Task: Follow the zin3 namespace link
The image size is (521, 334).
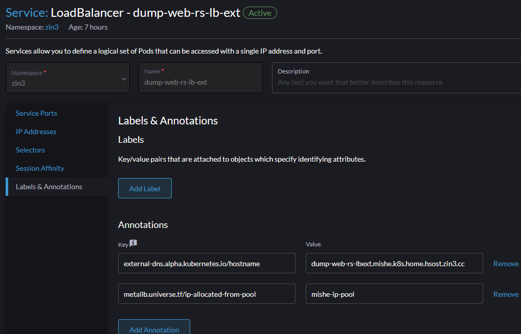Action: point(52,27)
